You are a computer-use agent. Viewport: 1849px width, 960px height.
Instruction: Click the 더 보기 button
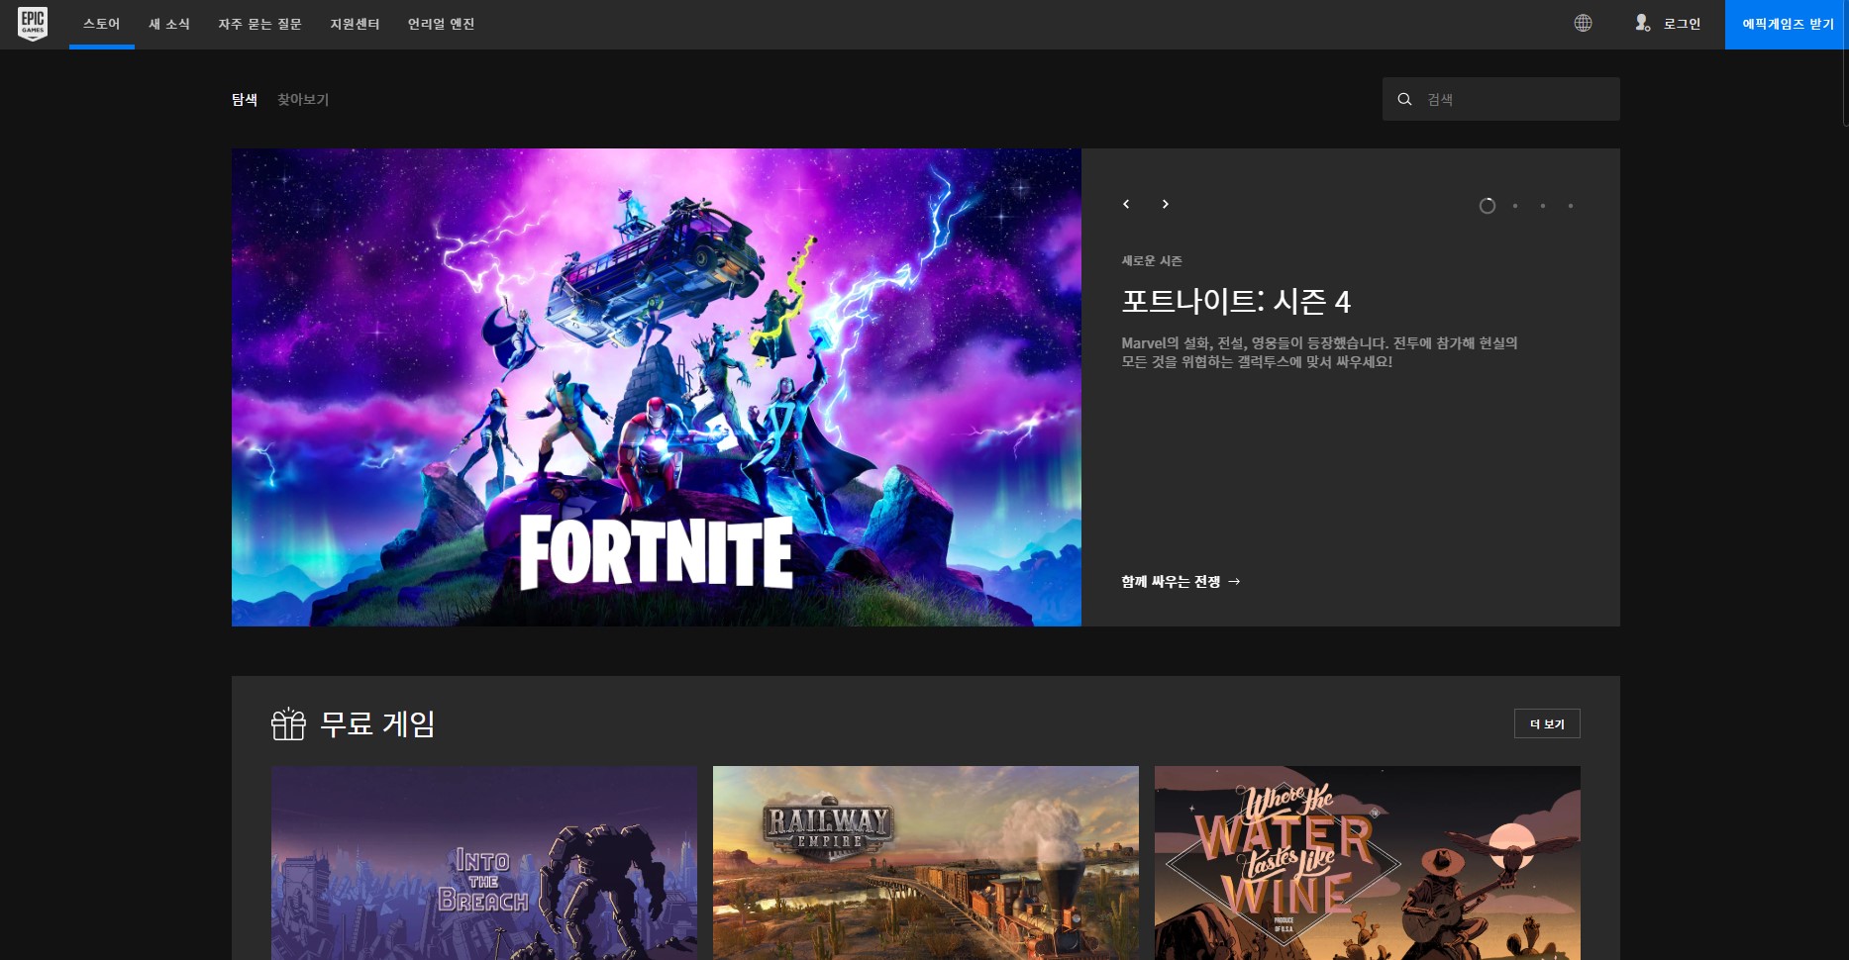click(x=1547, y=723)
